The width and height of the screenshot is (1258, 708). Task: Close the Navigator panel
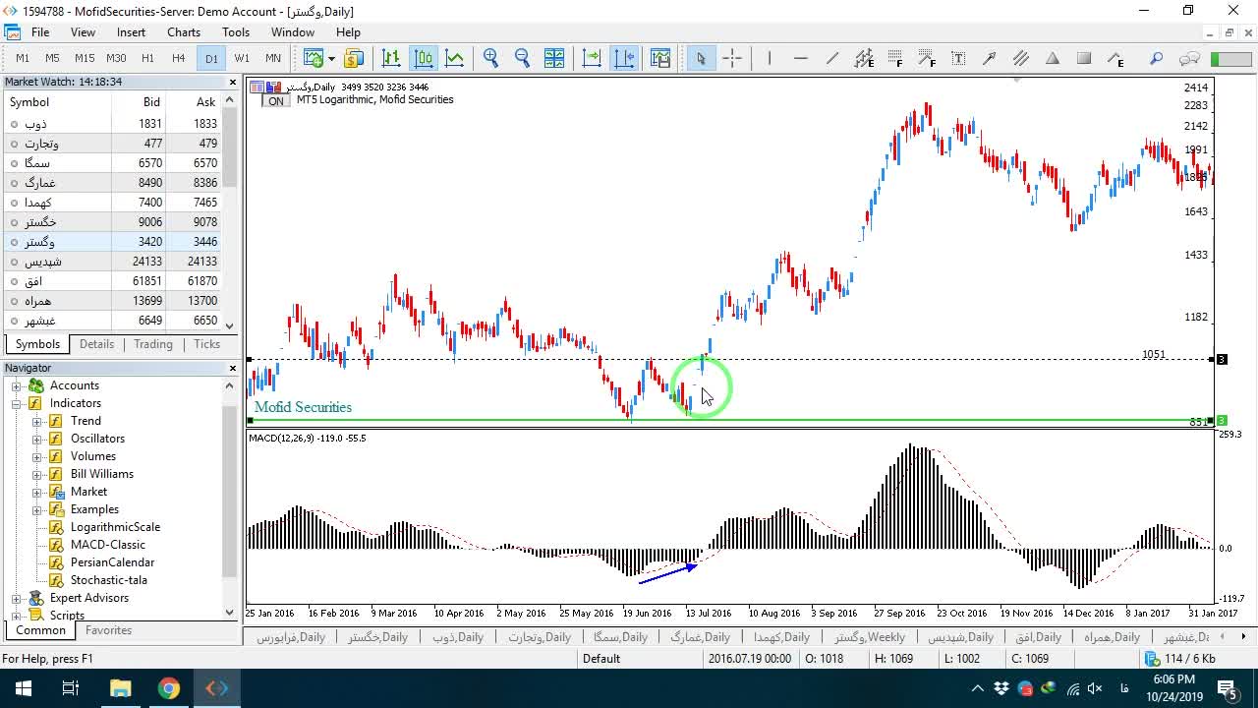[x=233, y=368]
